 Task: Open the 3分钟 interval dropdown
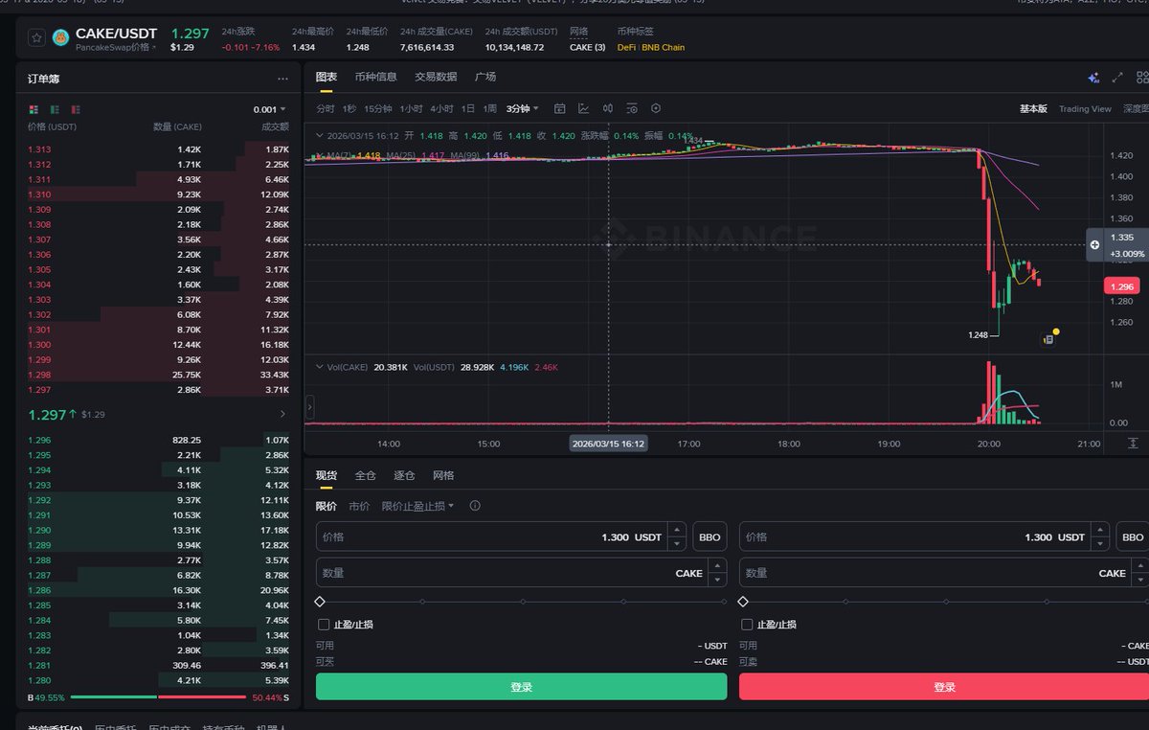point(523,108)
